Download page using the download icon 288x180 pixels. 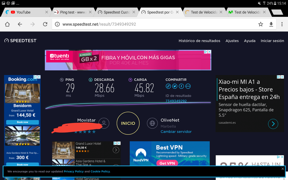271,24
